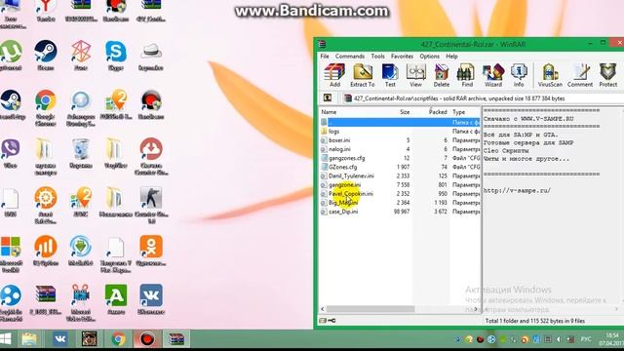Click the Protect shield icon
This screenshot has height=351, width=624.
coord(608,75)
